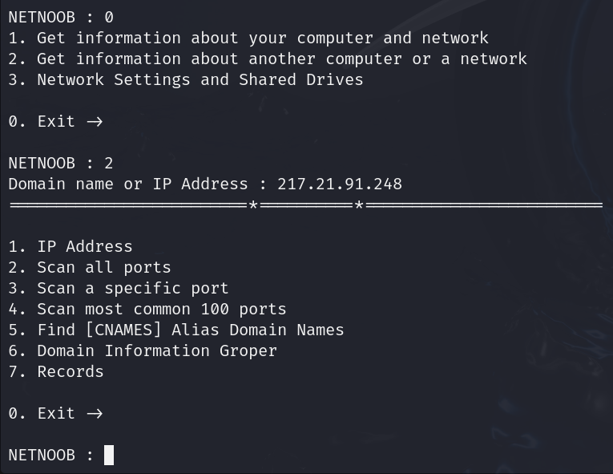Choose 'Scan most common 100 ports'
Image resolution: width=613 pixels, height=474 pixels.
(x=147, y=310)
